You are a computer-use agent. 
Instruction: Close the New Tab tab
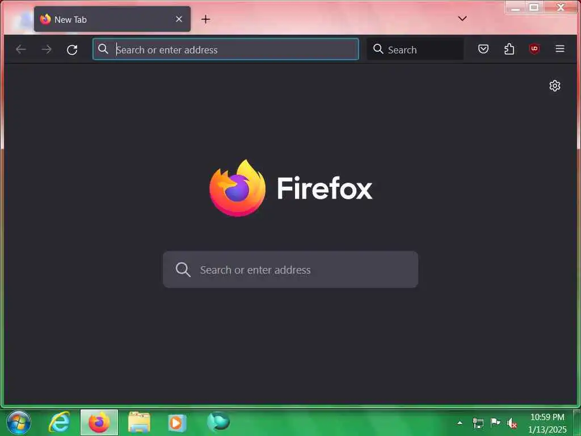pos(179,19)
